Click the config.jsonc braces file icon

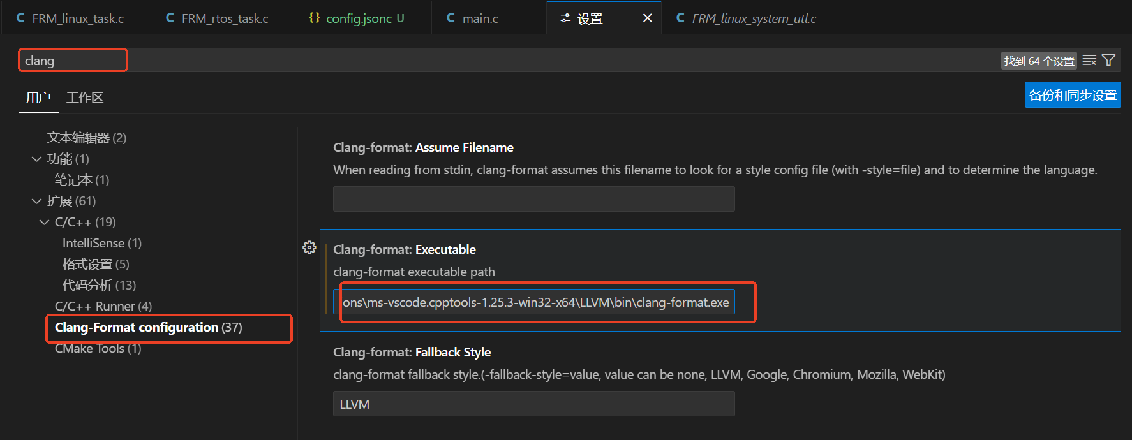click(315, 18)
